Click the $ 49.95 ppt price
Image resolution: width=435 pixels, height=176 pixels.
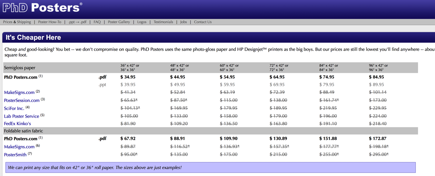tap(178, 85)
